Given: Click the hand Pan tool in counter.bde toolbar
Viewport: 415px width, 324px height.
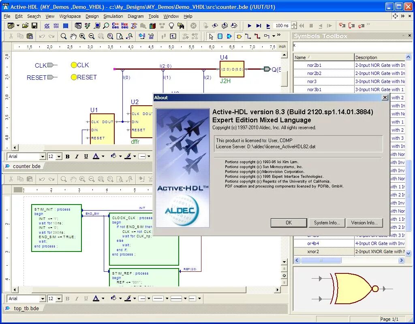Looking at the screenshot, I should (x=73, y=36).
